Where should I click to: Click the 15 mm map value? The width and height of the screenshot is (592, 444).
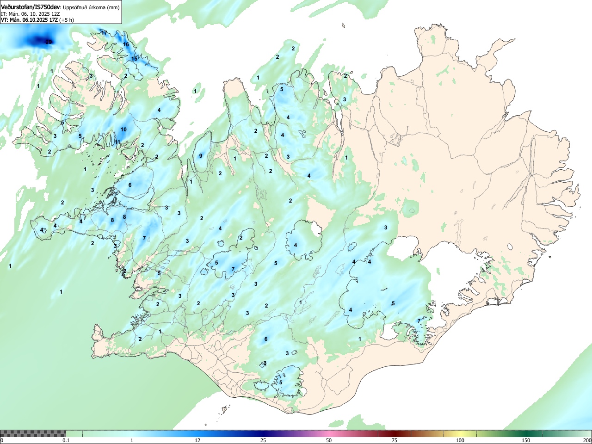click(x=134, y=59)
